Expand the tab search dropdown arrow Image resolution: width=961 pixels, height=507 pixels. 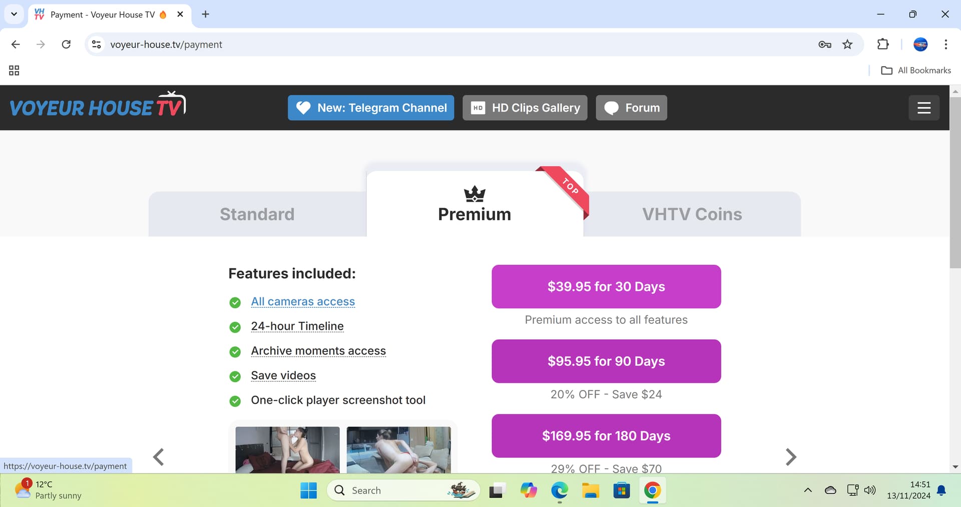click(x=14, y=14)
